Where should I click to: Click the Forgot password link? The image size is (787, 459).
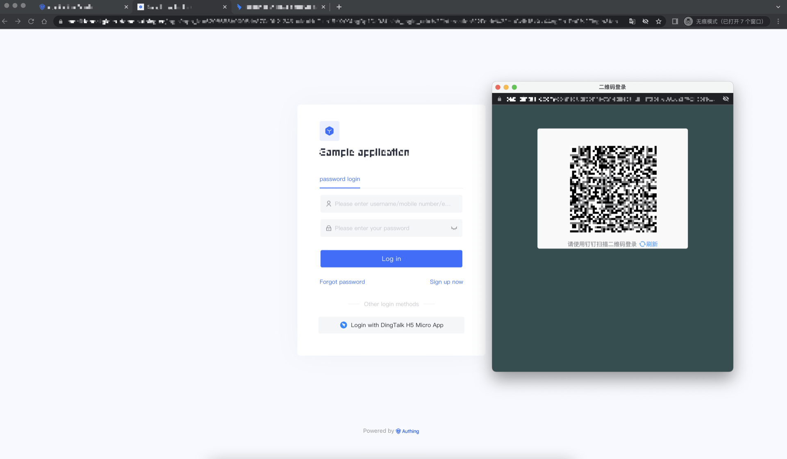(x=342, y=282)
